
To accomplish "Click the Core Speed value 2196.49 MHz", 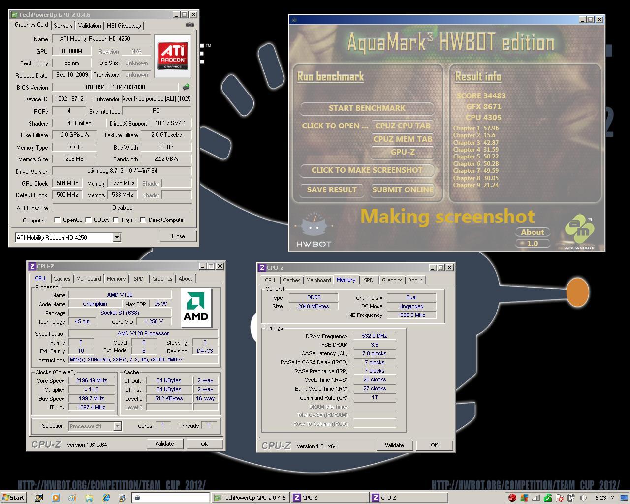I will tap(92, 381).
